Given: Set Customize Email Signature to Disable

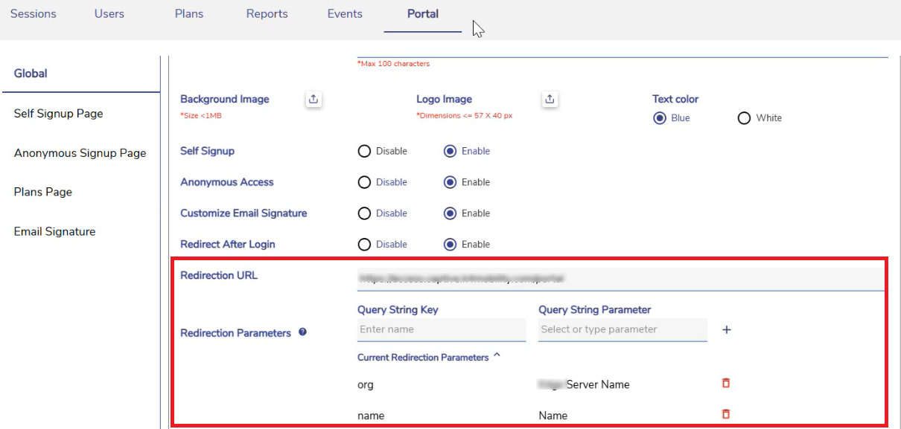Looking at the screenshot, I should pyautogui.click(x=364, y=213).
